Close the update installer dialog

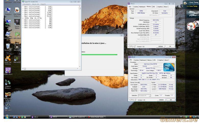click(121, 36)
